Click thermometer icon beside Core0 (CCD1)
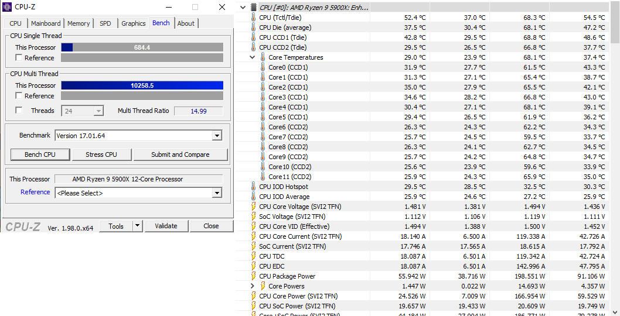 pyautogui.click(x=263, y=67)
